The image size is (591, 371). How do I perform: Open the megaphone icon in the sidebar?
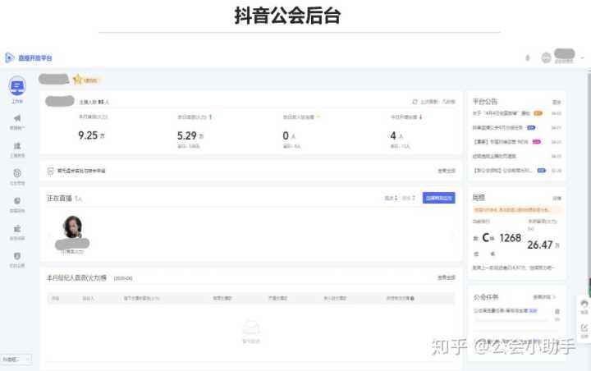(x=17, y=118)
